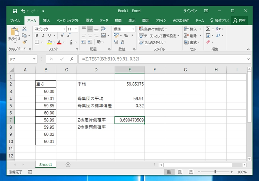
Task: Click 書式 format cells button
Action: [191, 43]
